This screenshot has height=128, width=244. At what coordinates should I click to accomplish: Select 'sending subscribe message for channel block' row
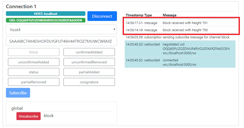coord(180,37)
